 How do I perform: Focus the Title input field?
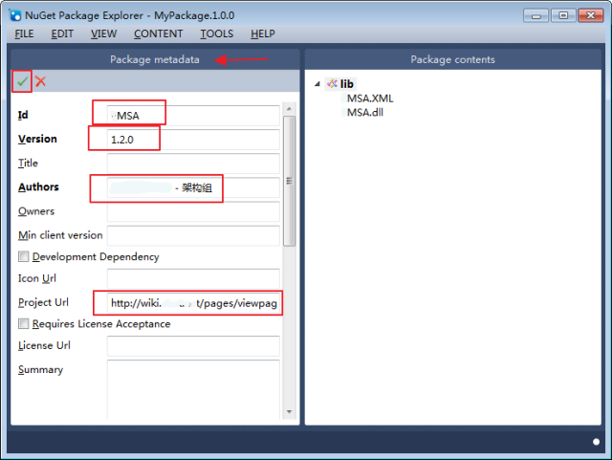pos(193,164)
